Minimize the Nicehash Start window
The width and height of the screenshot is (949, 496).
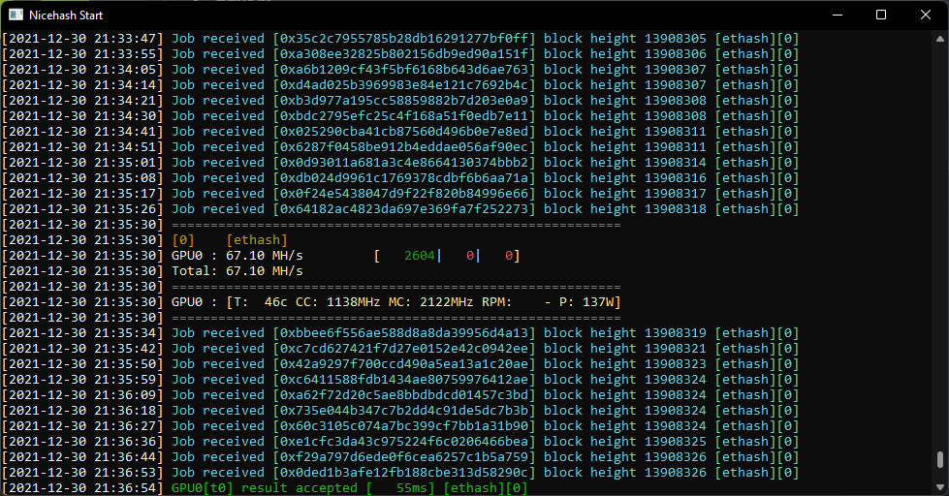pos(838,15)
